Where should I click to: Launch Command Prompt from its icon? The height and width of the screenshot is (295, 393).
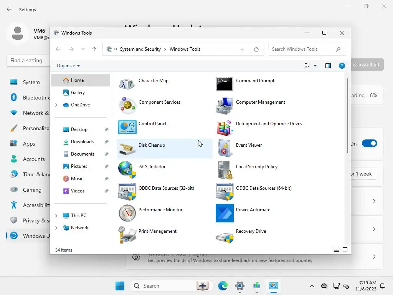[224, 84]
